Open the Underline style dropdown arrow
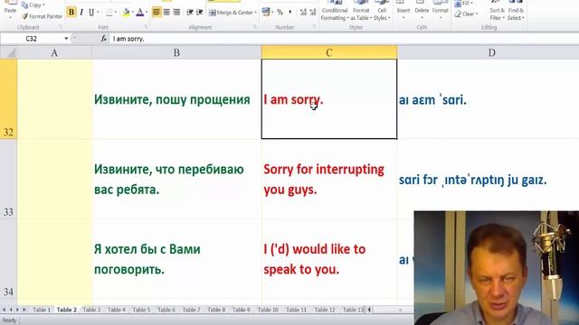 (x=98, y=12)
